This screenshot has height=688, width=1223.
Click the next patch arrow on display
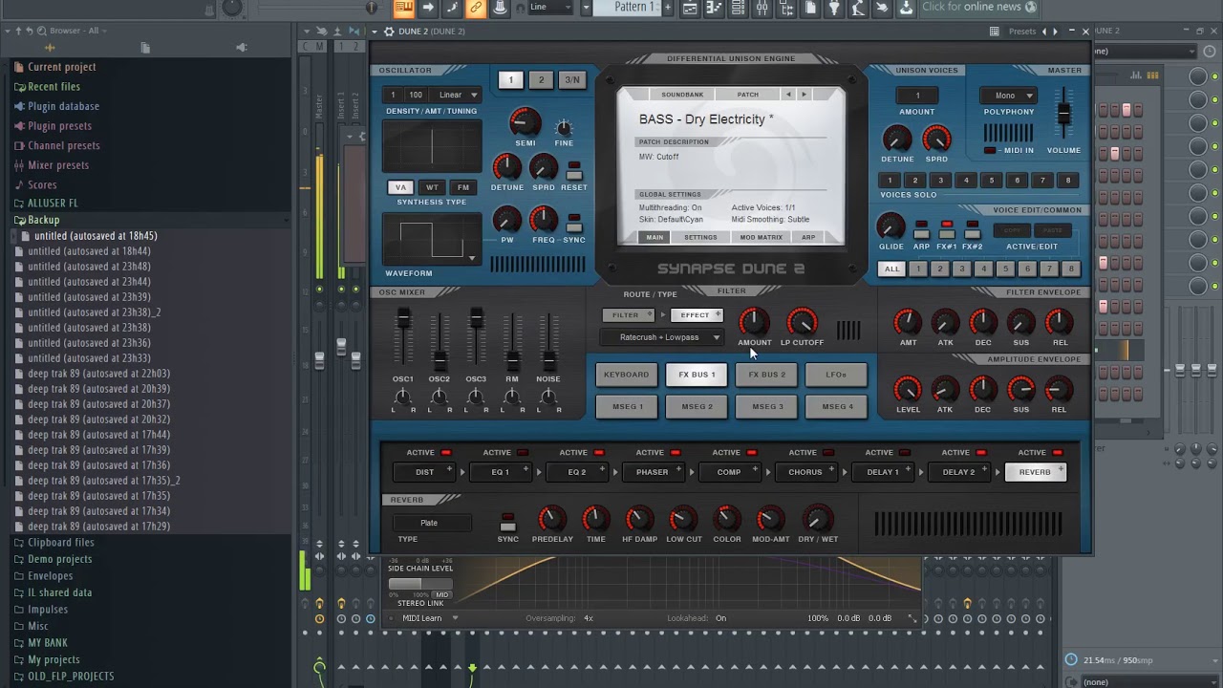coord(804,95)
